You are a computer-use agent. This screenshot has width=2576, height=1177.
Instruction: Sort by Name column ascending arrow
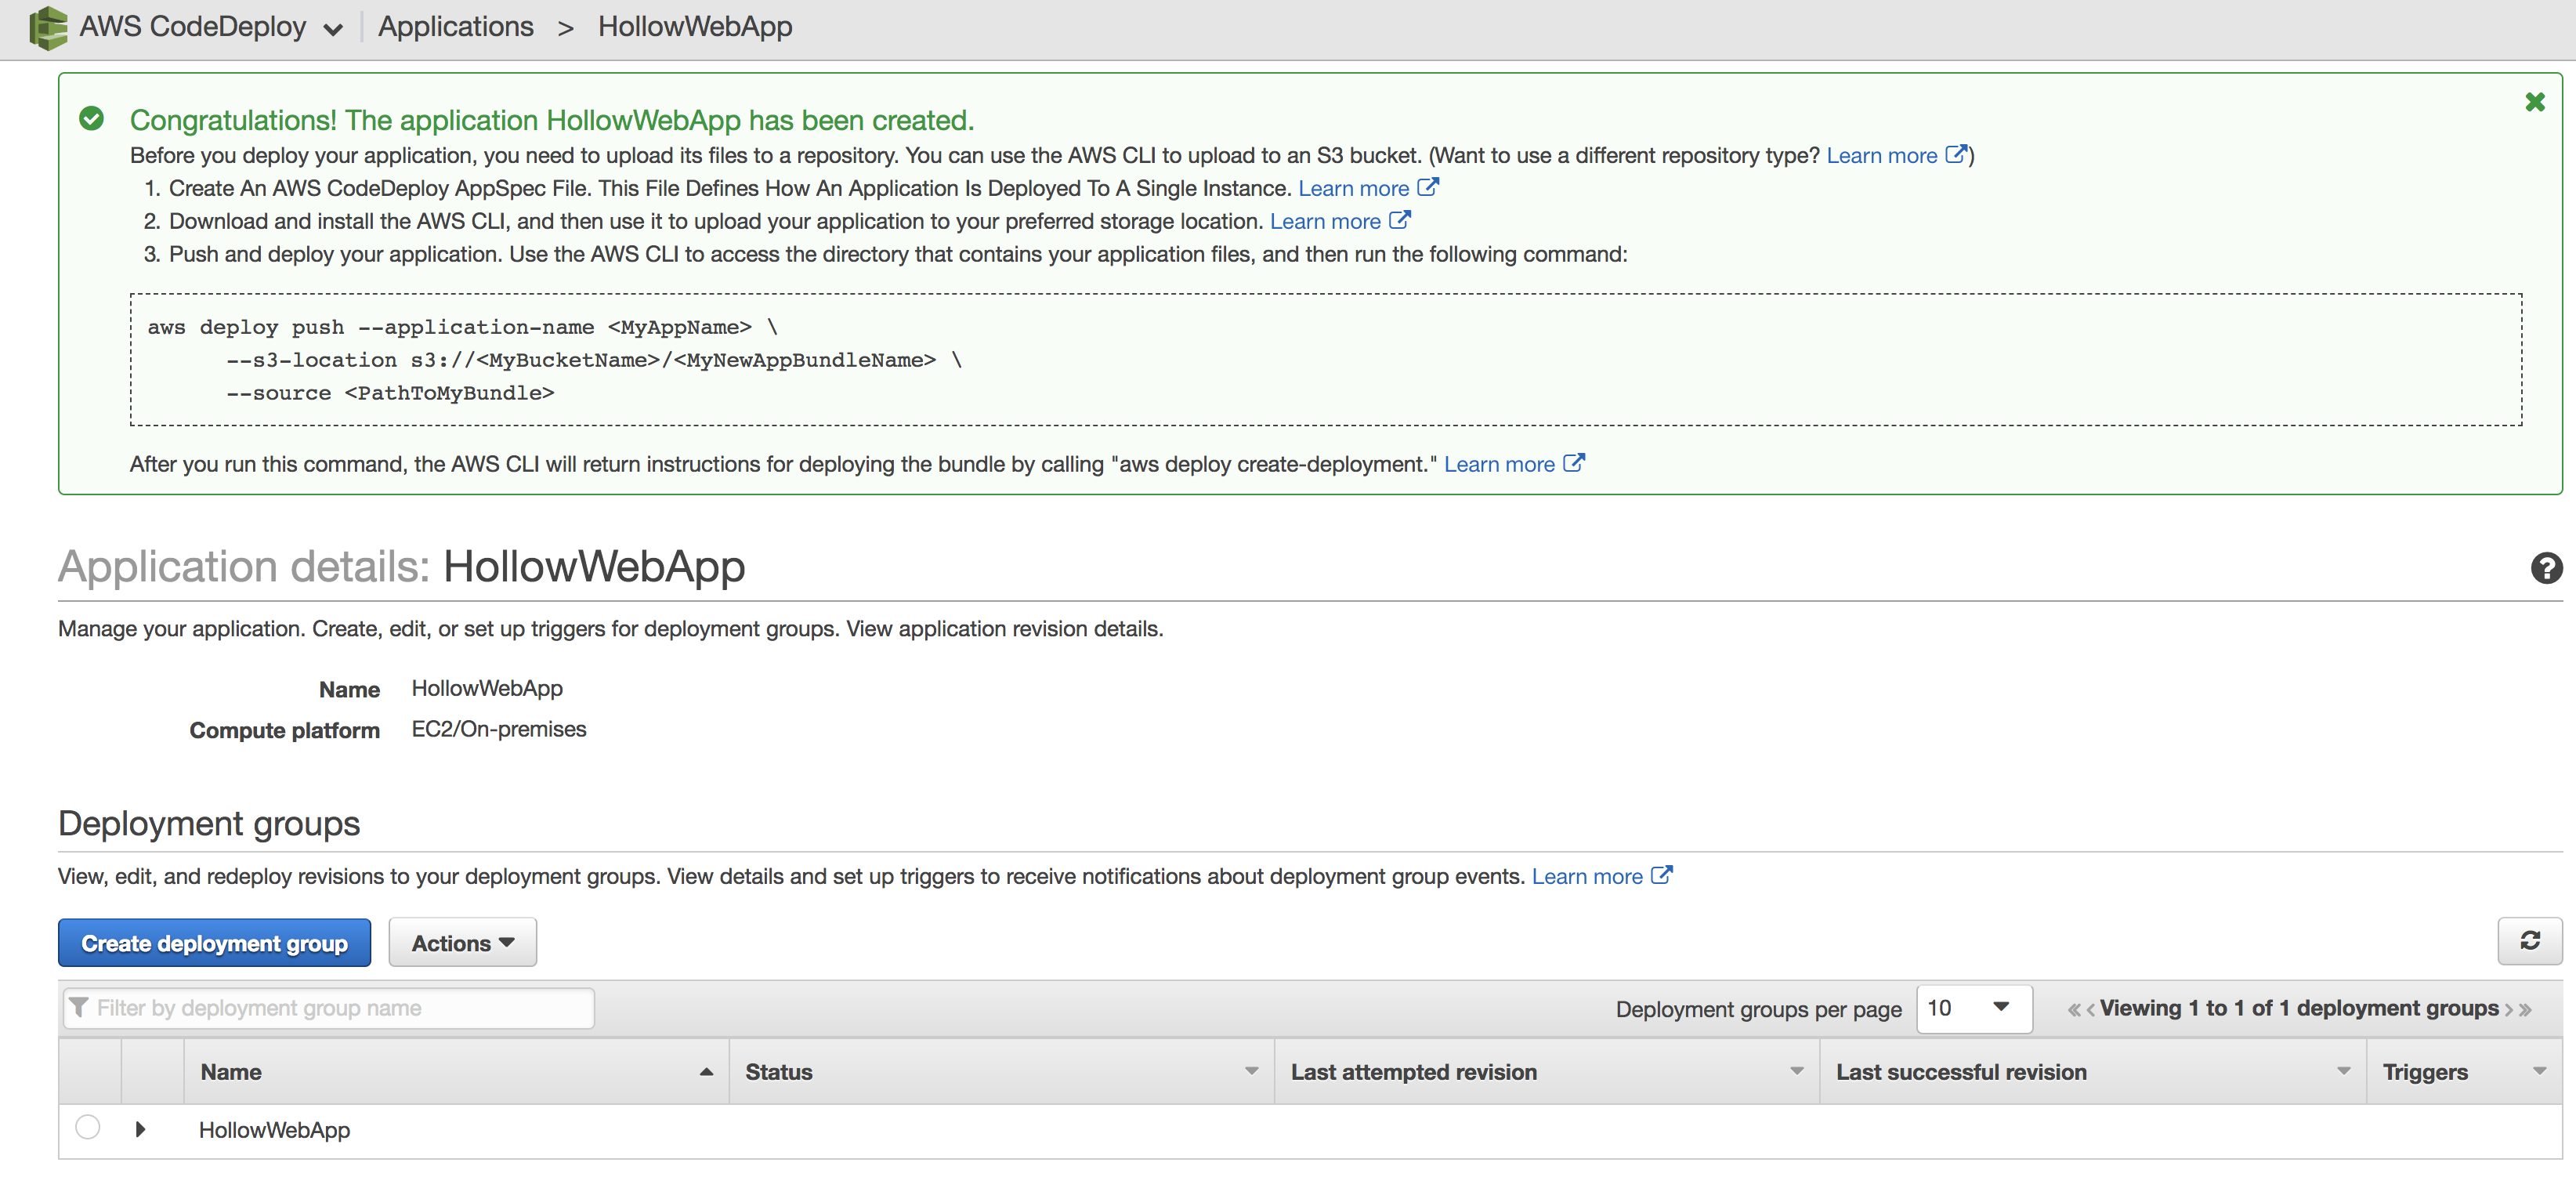pos(706,1072)
